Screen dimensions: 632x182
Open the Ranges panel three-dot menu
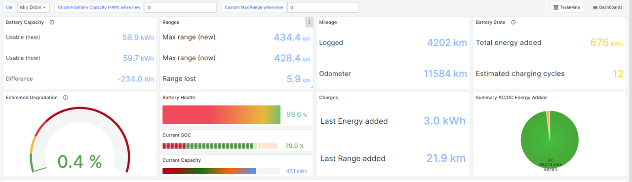309,22
